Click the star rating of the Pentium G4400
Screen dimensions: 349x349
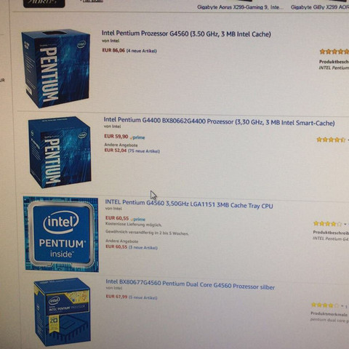[331, 140]
